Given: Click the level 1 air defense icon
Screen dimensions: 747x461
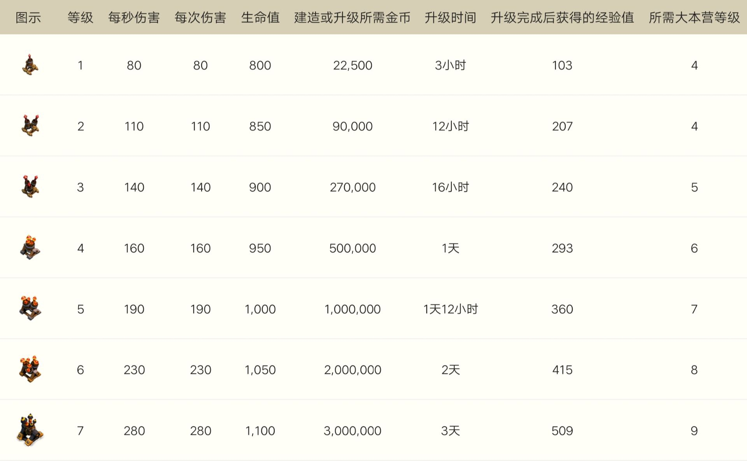Looking at the screenshot, I should coord(30,65).
